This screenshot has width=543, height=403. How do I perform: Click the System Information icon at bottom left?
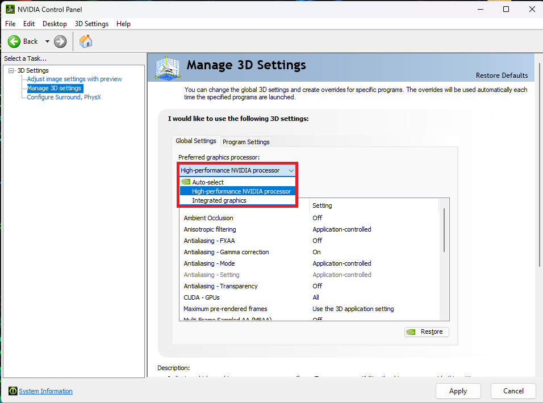pos(12,391)
